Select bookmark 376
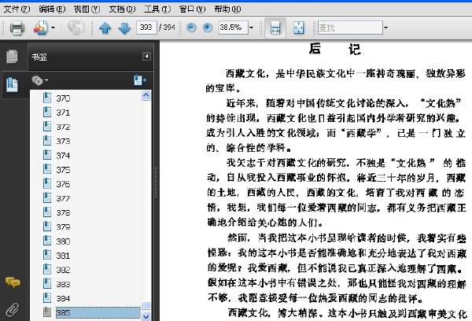The height and width of the screenshot is (321, 472). tap(63, 184)
